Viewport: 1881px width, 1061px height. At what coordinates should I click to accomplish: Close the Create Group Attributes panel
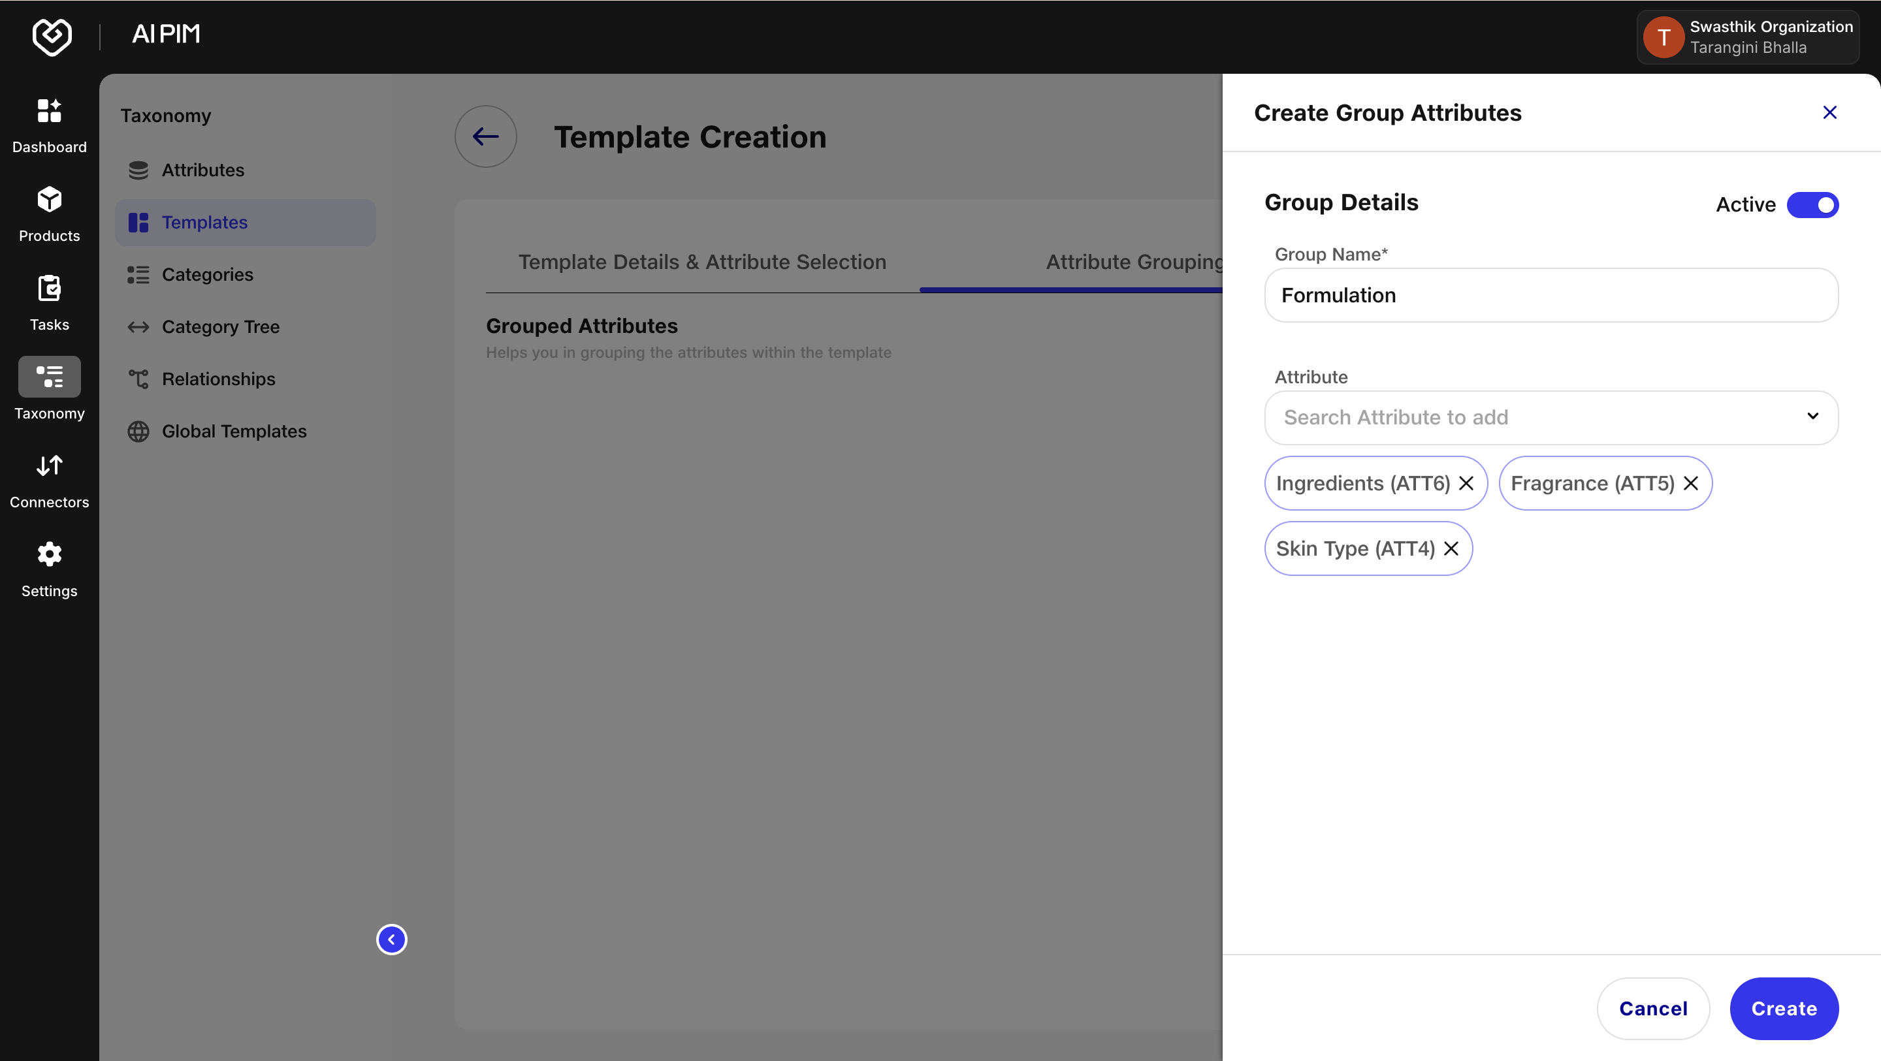point(1829,112)
